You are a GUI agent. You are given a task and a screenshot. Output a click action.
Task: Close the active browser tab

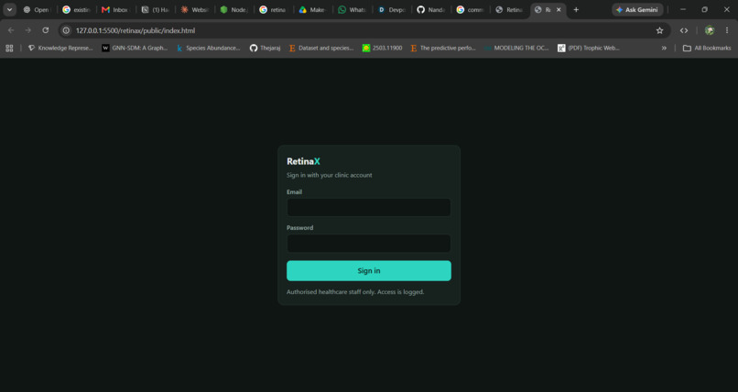[x=559, y=9]
